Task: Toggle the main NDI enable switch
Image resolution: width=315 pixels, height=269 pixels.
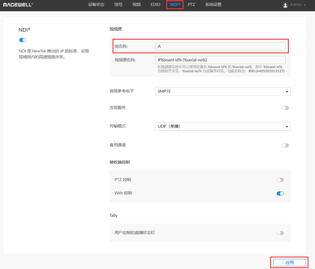Action: point(23,40)
